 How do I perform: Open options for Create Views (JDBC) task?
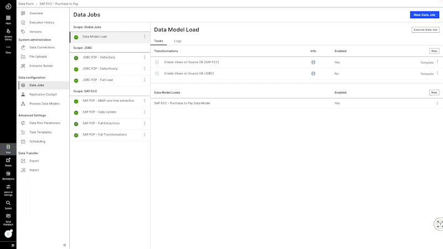pyautogui.click(x=437, y=73)
